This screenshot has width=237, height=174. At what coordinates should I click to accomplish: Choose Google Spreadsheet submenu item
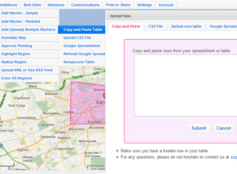coord(81,46)
